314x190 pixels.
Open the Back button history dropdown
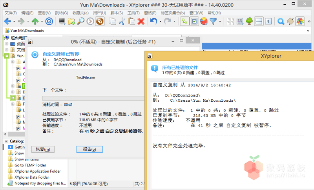[x=14, y=21]
